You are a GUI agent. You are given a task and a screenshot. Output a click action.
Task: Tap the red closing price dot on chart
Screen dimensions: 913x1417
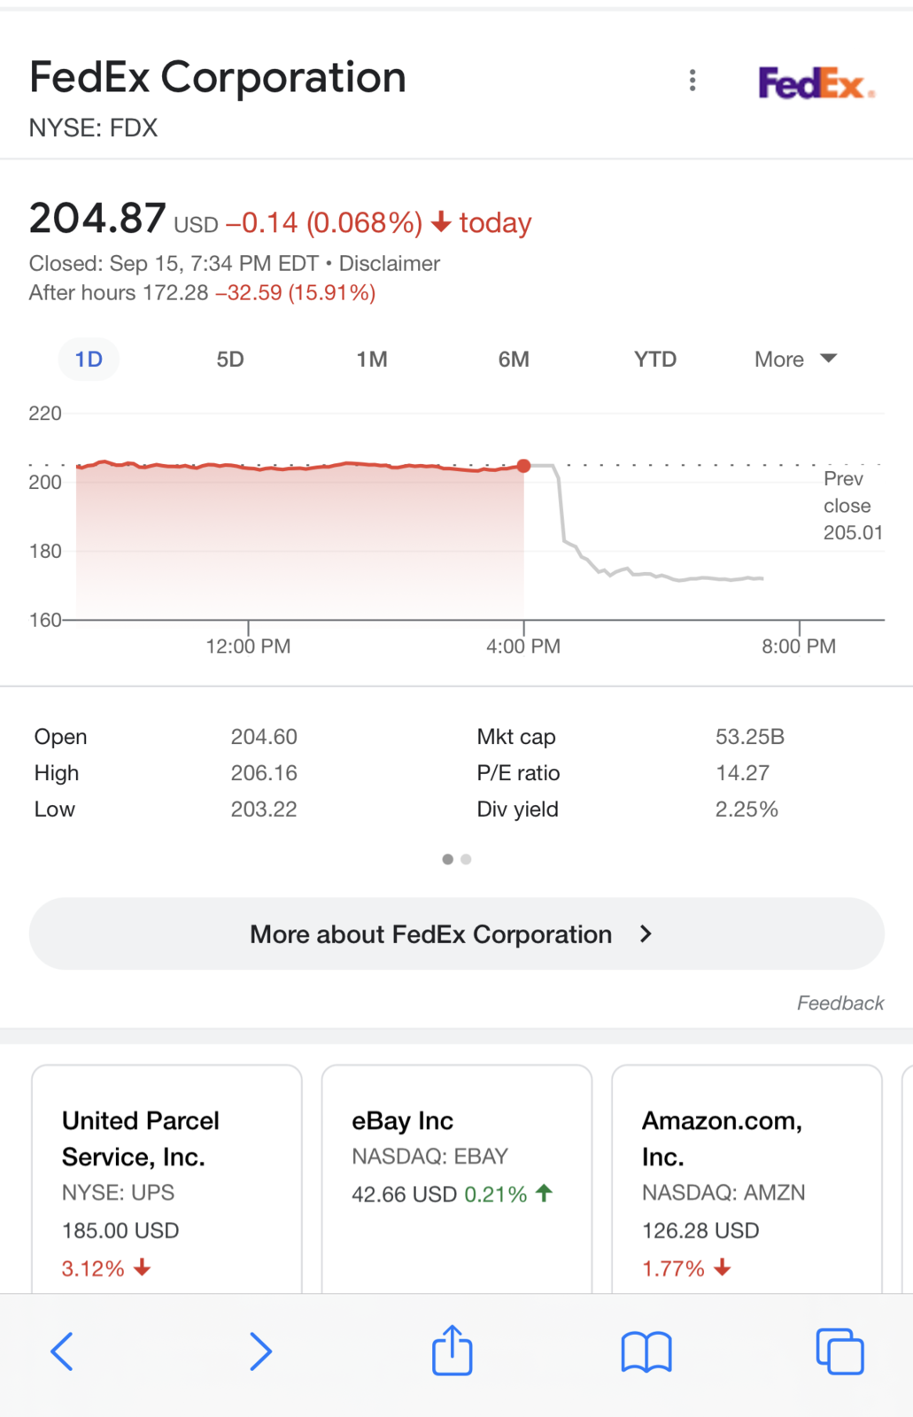(x=524, y=466)
